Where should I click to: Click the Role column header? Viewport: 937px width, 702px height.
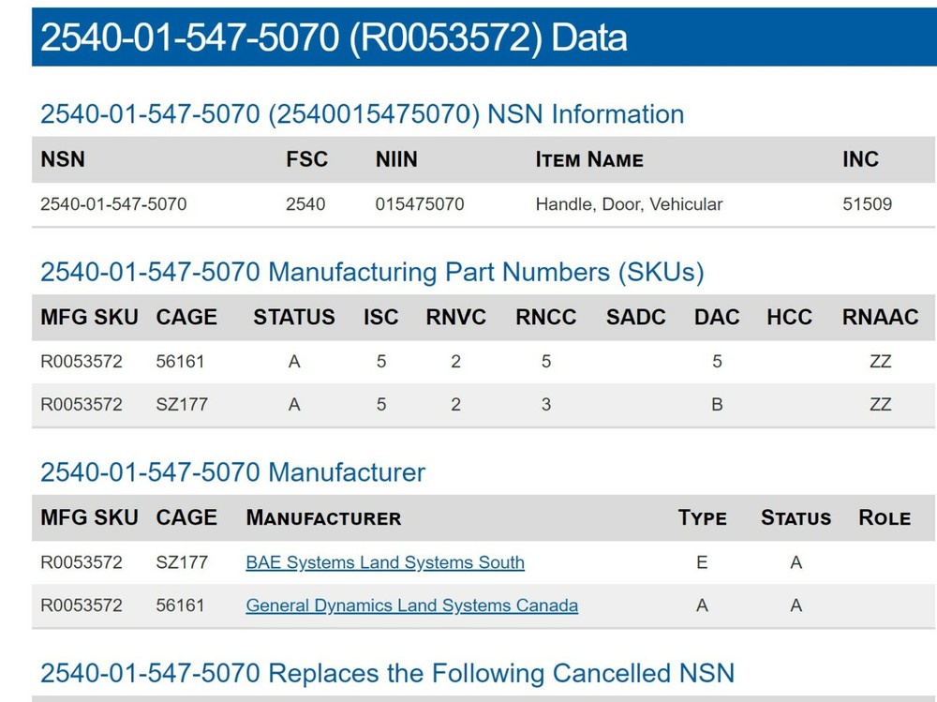pyautogui.click(x=884, y=517)
